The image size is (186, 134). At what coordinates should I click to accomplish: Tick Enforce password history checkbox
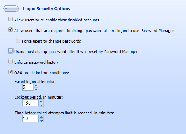11,62
